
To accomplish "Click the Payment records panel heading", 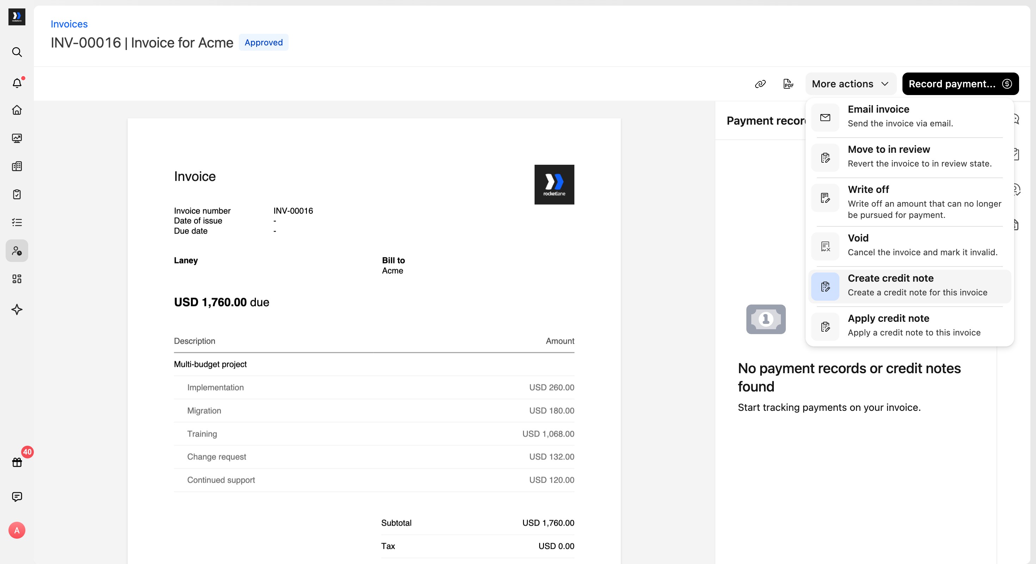I will [766, 120].
